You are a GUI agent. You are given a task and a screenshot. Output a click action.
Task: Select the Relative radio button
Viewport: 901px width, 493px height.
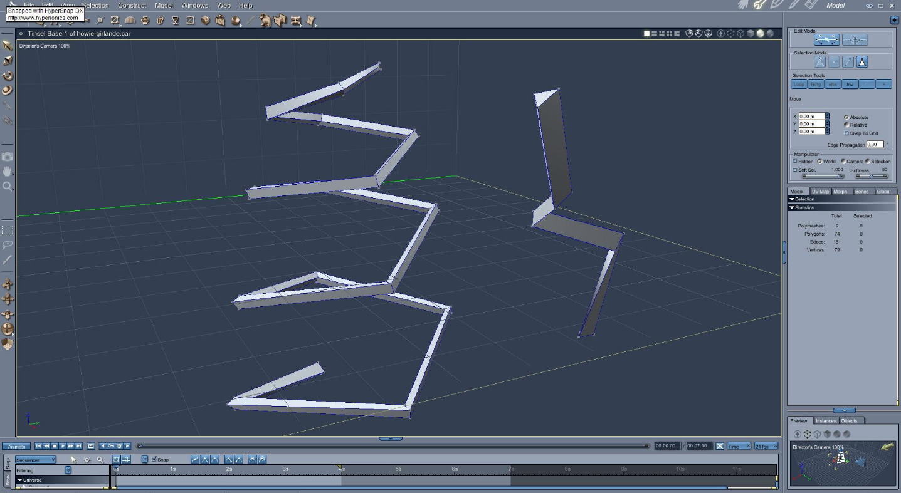[846, 125]
